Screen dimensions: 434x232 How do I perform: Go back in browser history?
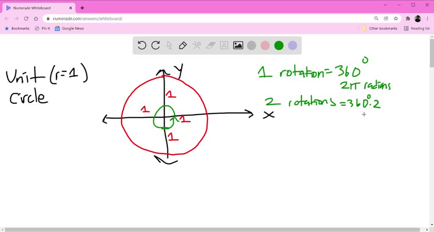tap(7, 19)
